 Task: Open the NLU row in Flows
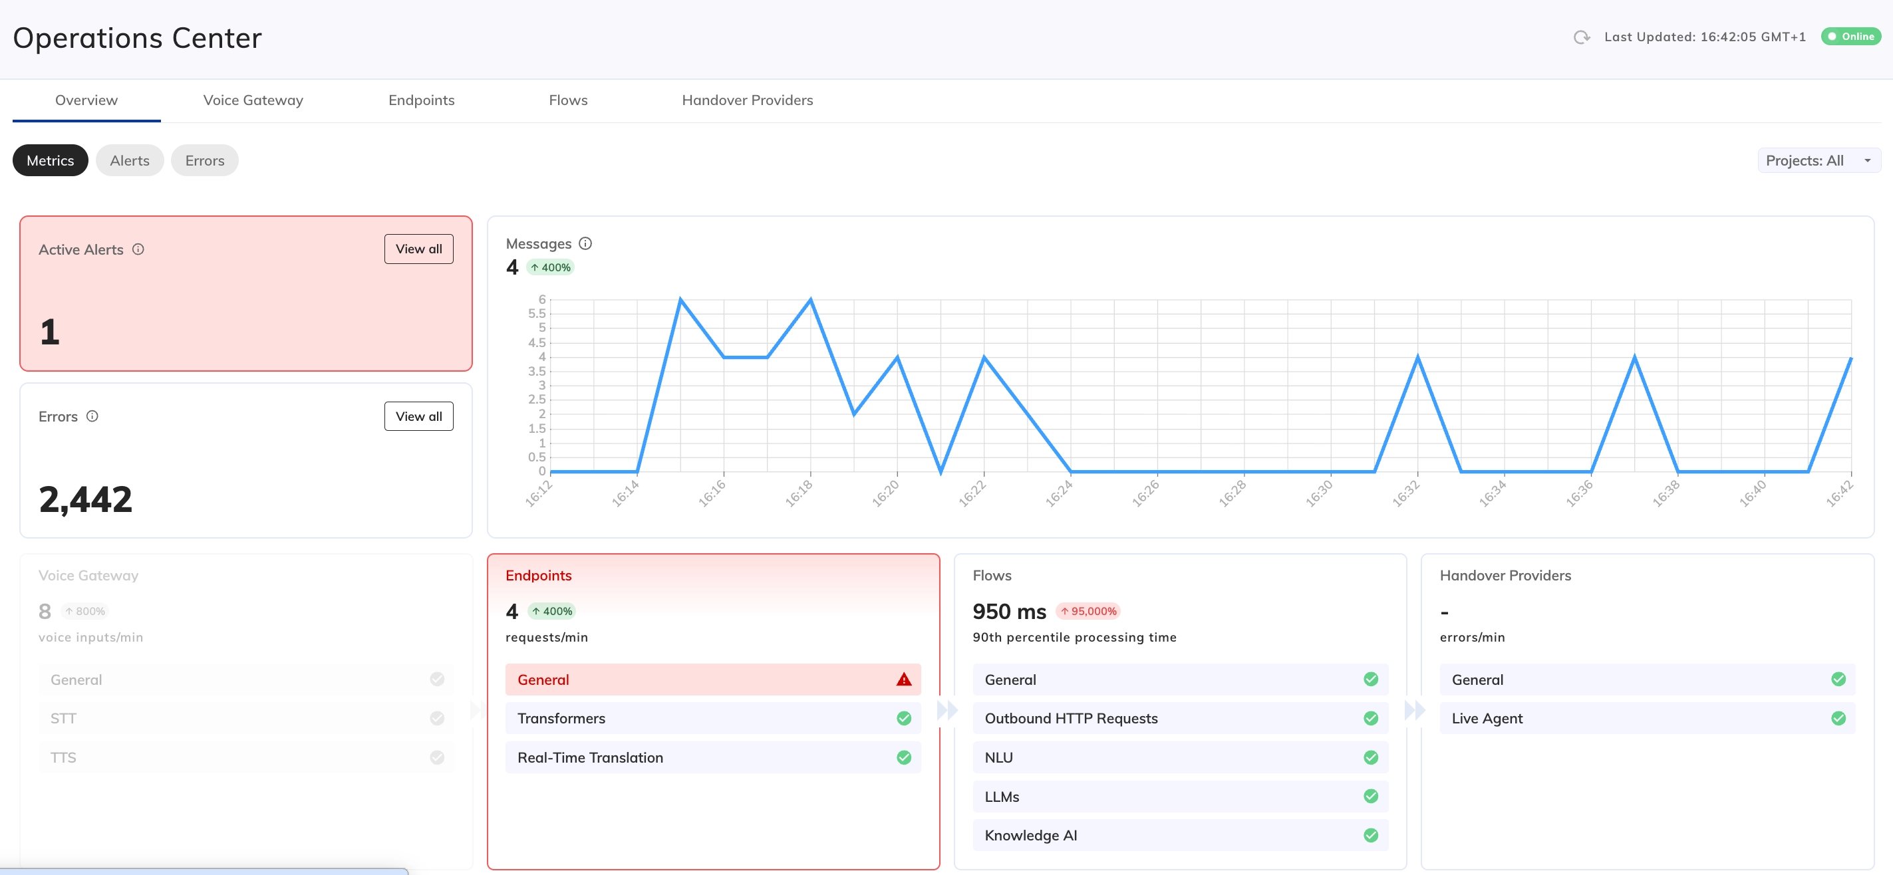pos(1180,757)
